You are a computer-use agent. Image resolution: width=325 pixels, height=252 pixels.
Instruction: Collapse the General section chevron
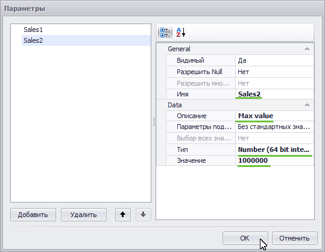(307, 49)
